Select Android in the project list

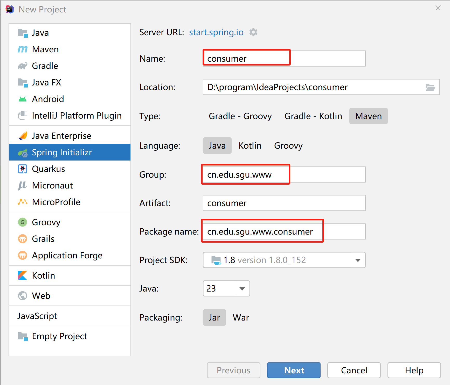pos(70,99)
